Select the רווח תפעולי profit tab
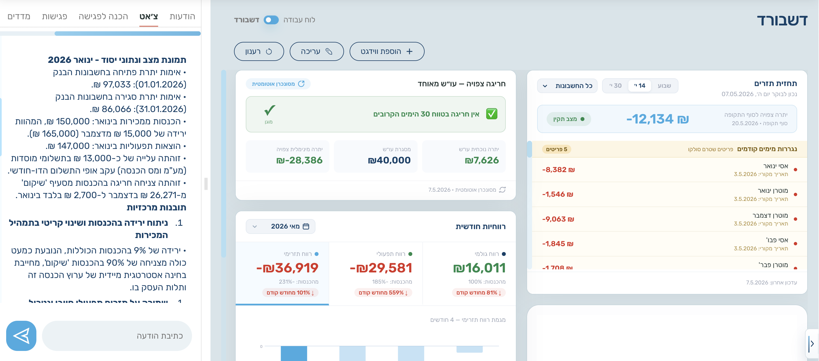Image resolution: width=819 pixels, height=361 pixels. 376,274
